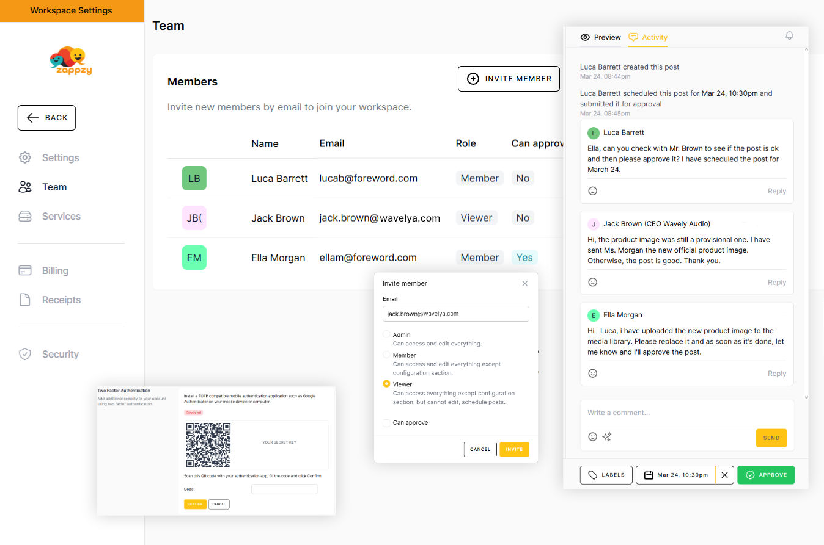Click the INVITE MEMBER button
Image resolution: width=824 pixels, height=545 pixels.
coord(509,79)
